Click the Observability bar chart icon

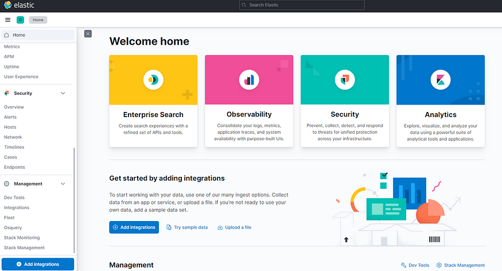249,80
